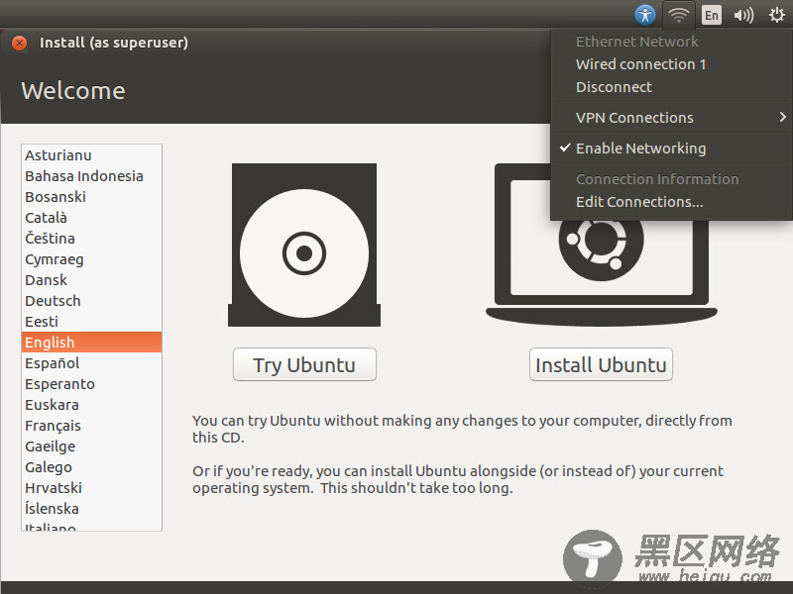Viewport: 793px width, 594px height.
Task: Select Français language
Action: (x=91, y=426)
